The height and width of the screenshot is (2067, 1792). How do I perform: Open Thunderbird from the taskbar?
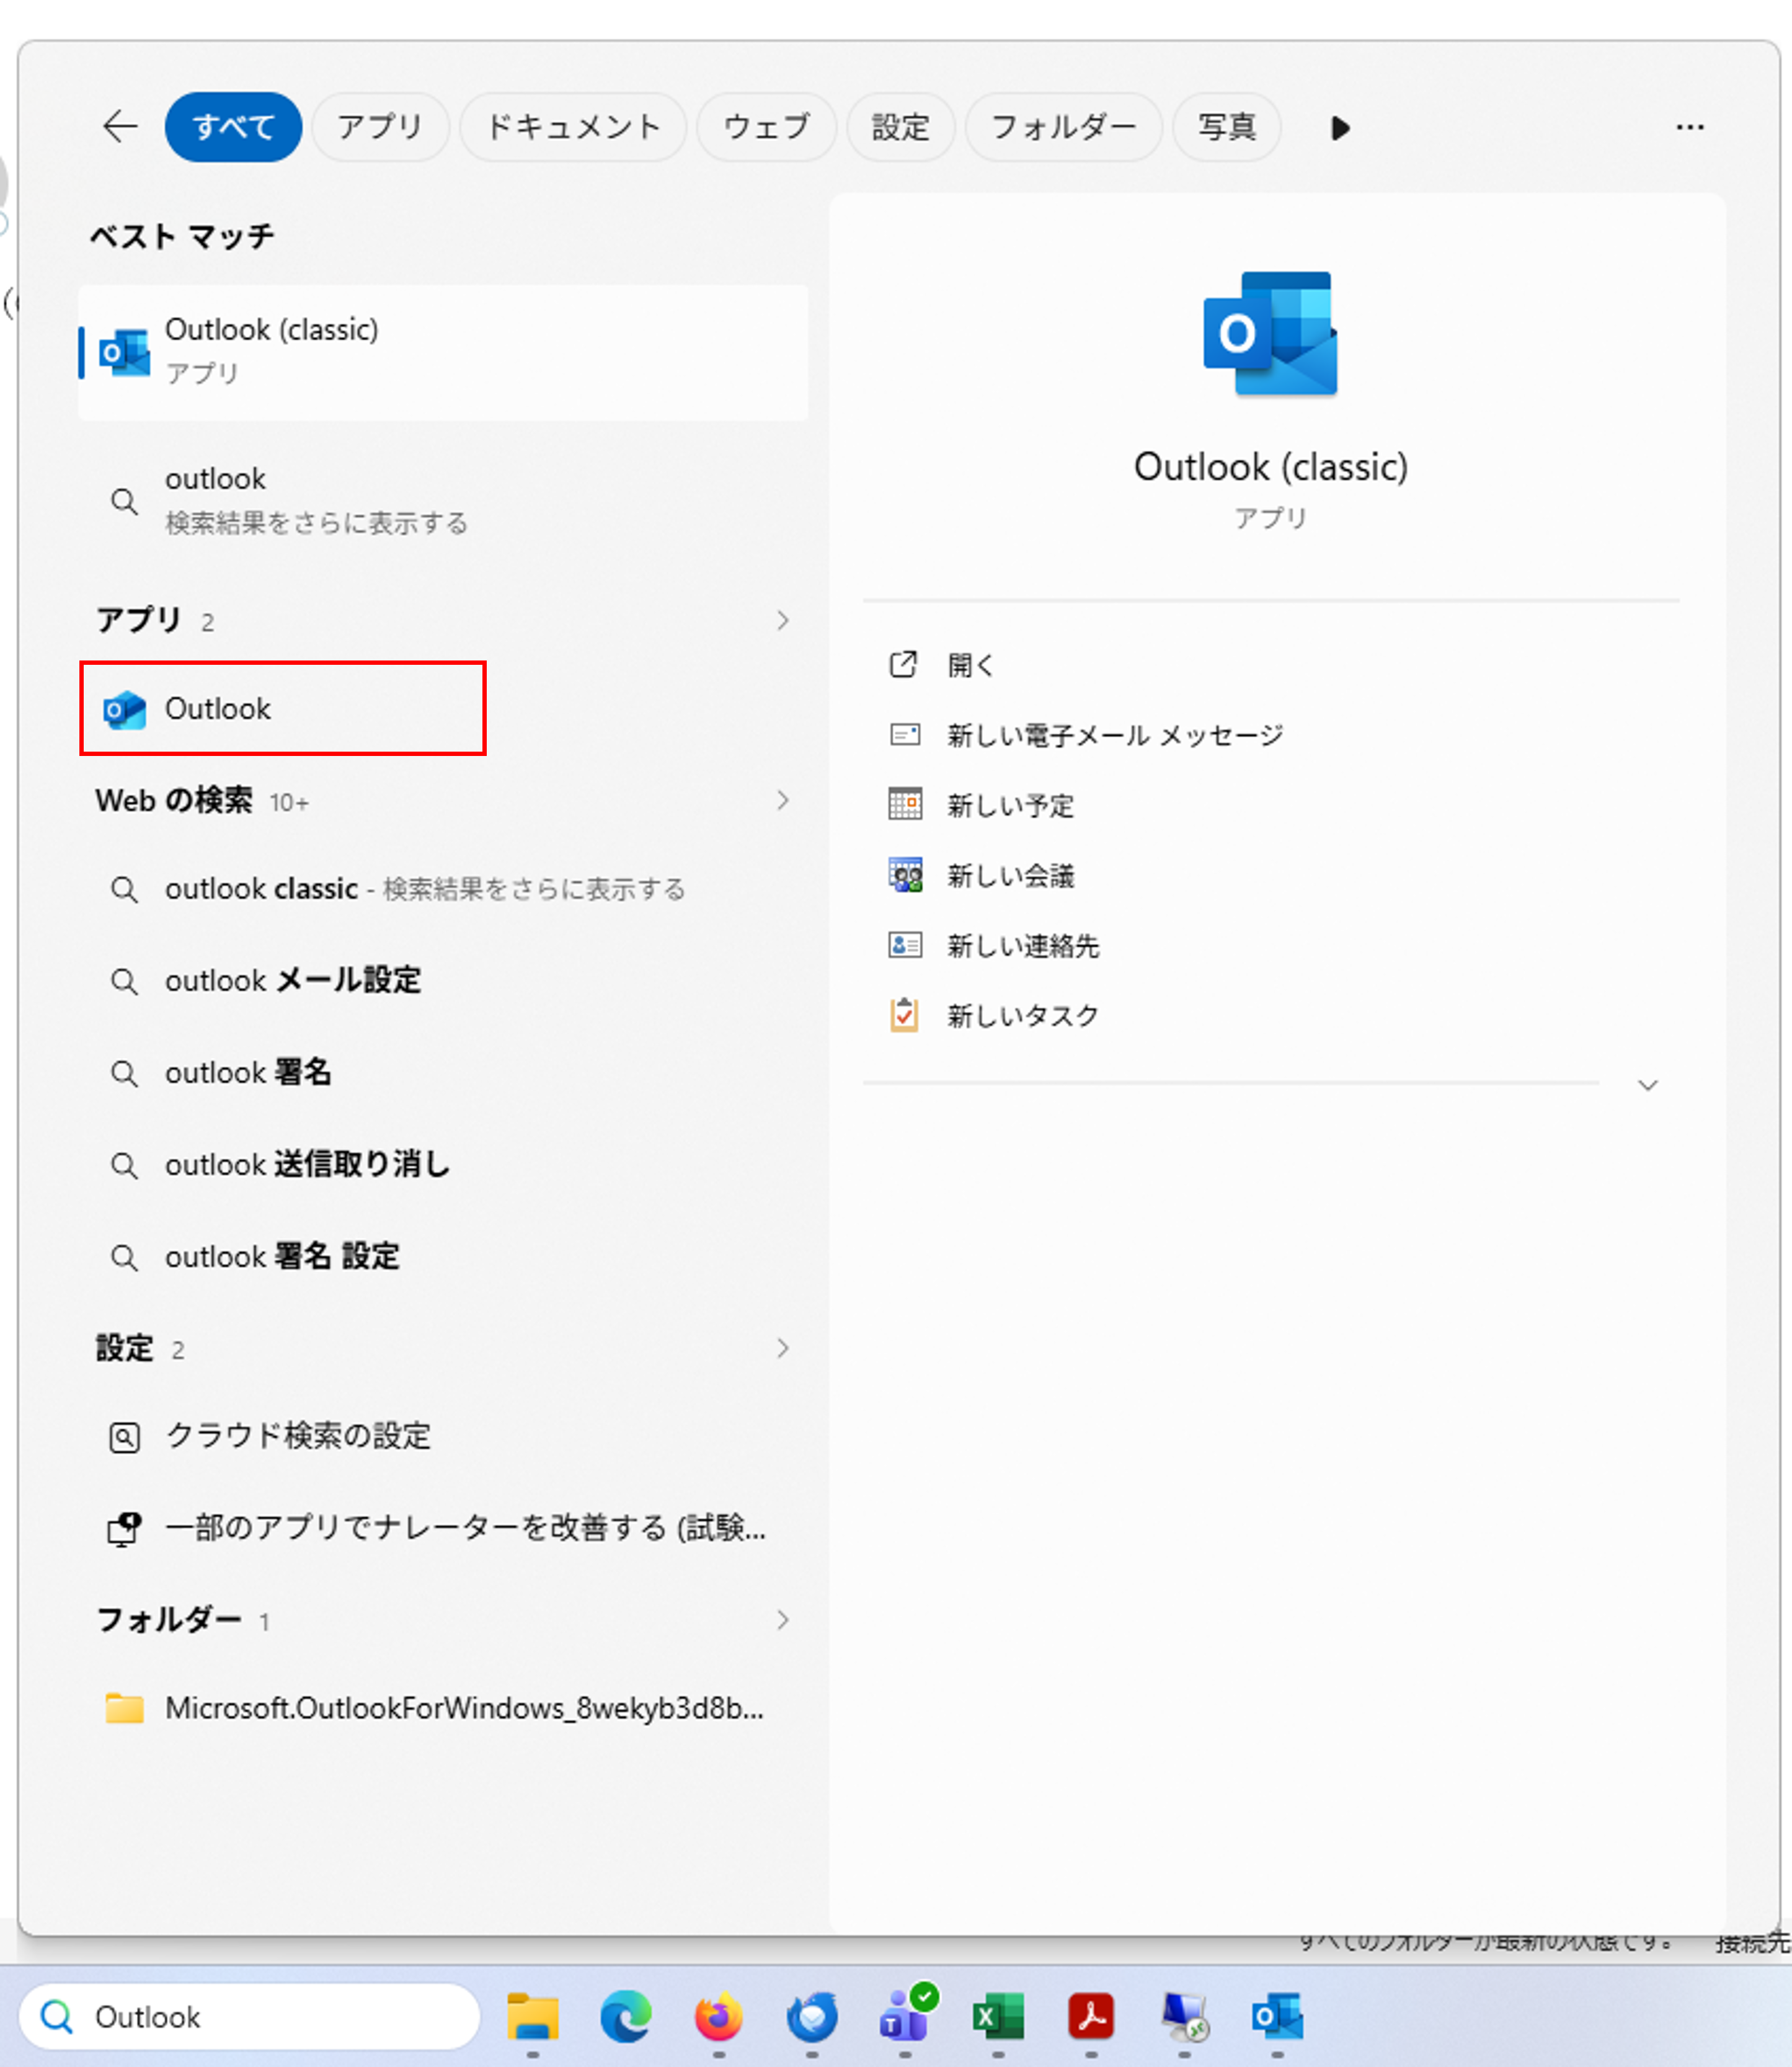click(x=811, y=2016)
